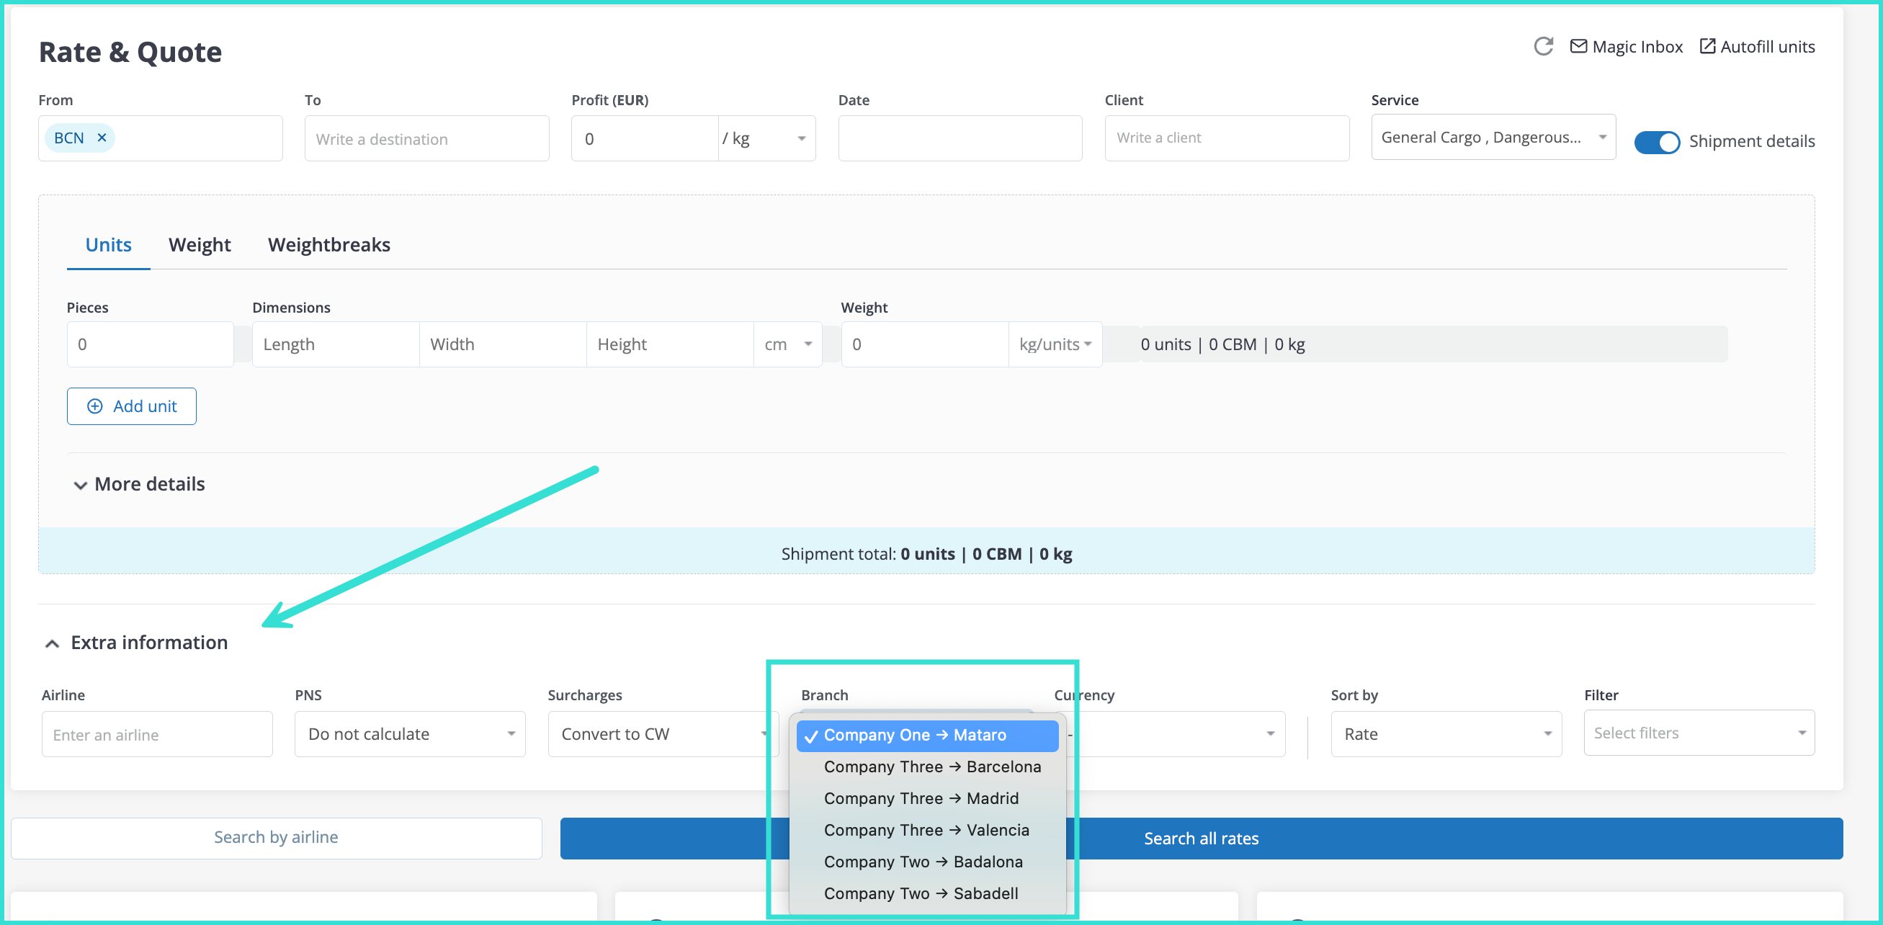Click the refresh icon near Magic Inbox

point(1543,46)
